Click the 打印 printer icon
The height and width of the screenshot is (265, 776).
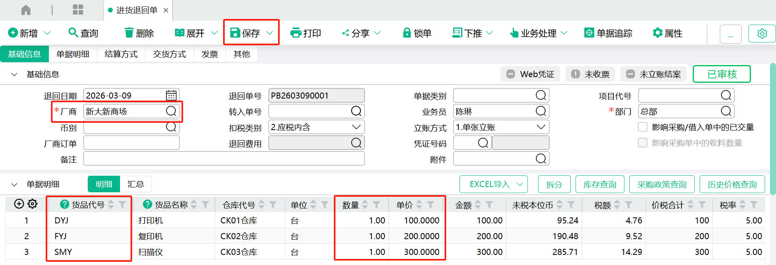pyautogui.click(x=295, y=33)
